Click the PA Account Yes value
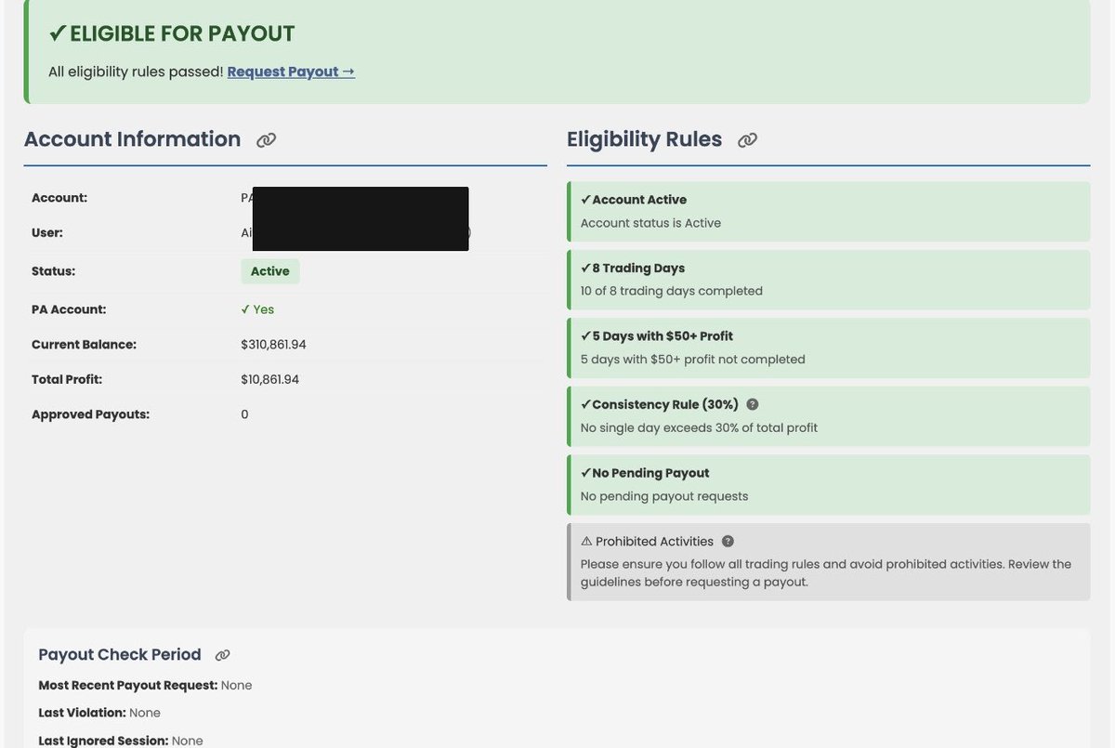This screenshot has width=1115, height=748. tap(257, 309)
